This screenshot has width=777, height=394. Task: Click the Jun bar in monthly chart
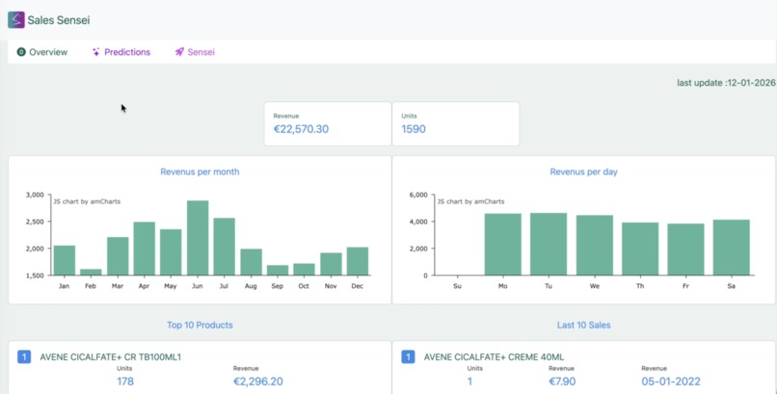coord(198,238)
